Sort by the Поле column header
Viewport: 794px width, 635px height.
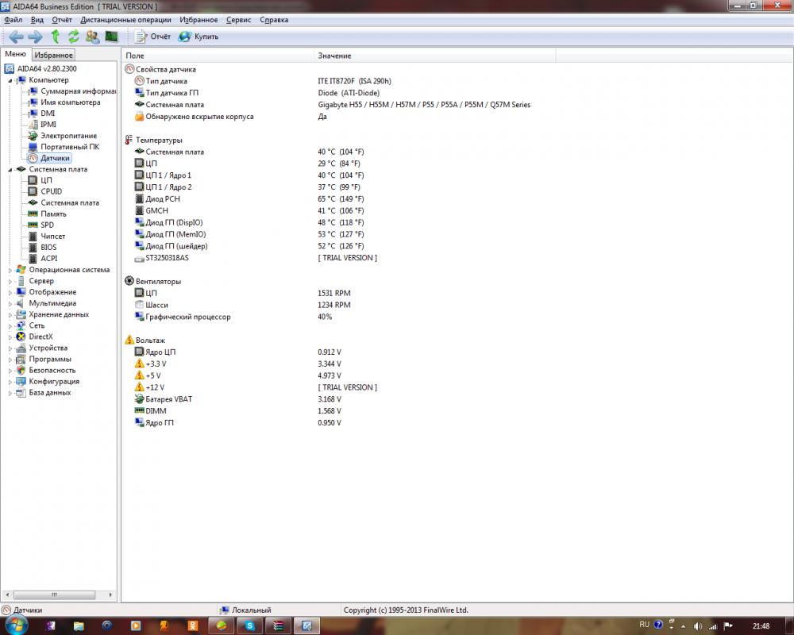(x=218, y=56)
